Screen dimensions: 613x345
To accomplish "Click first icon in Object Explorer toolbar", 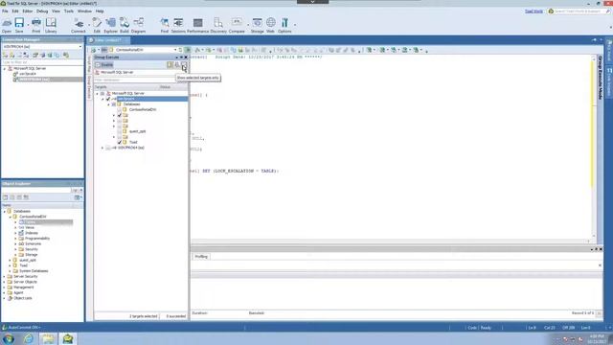I will (x=5, y=197).
